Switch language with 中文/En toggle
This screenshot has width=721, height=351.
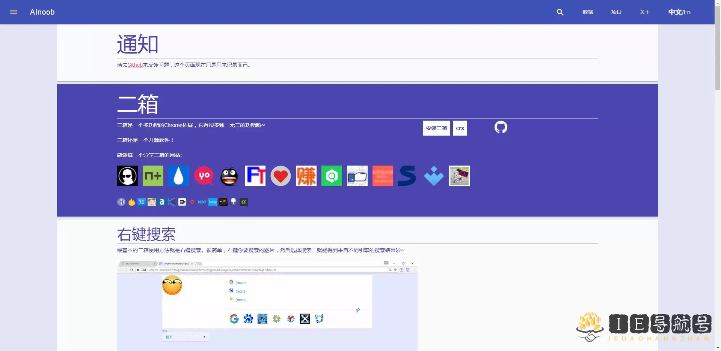point(679,12)
